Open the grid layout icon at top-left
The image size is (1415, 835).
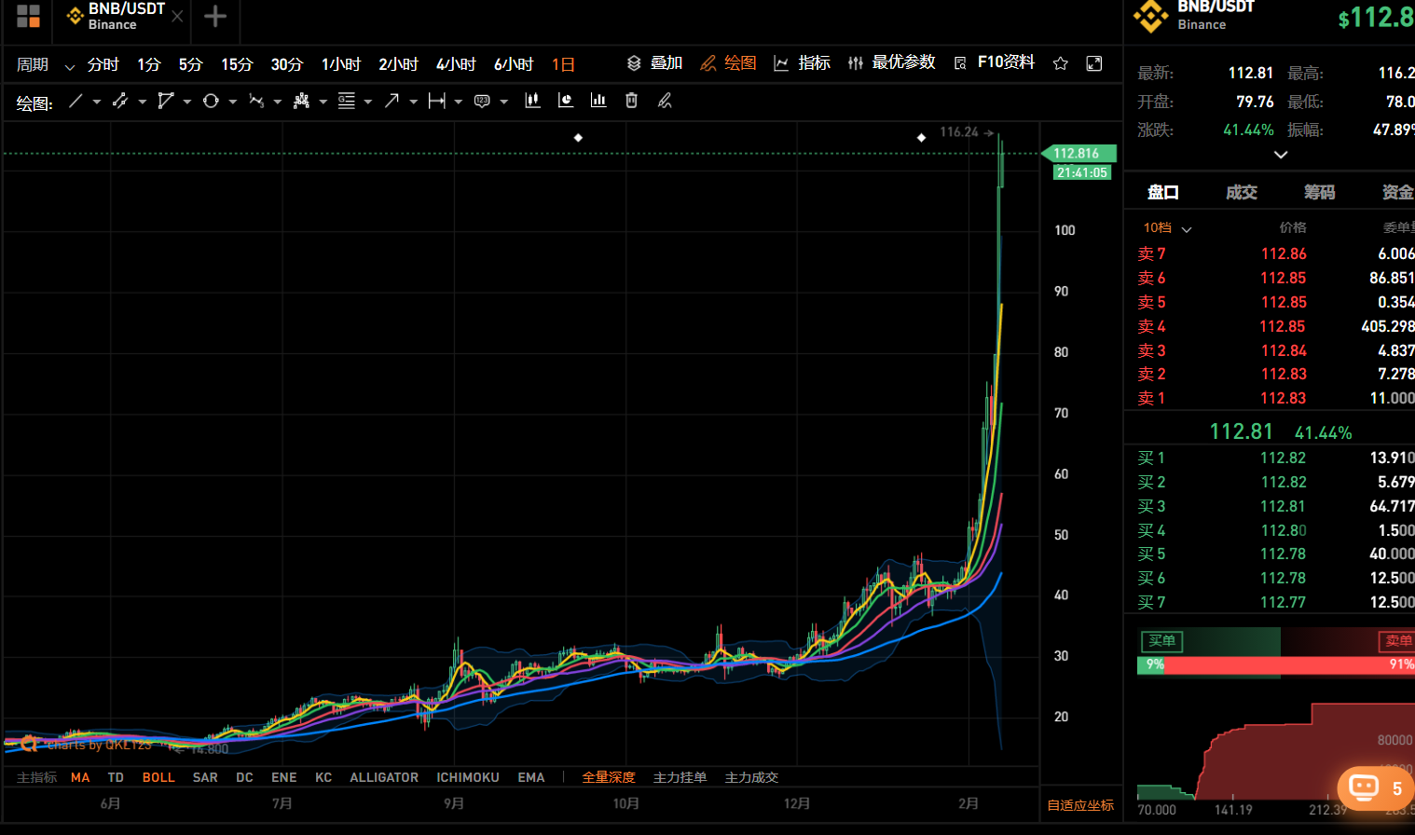[x=28, y=17]
